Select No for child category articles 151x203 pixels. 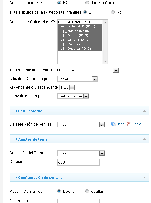coord(113,12)
